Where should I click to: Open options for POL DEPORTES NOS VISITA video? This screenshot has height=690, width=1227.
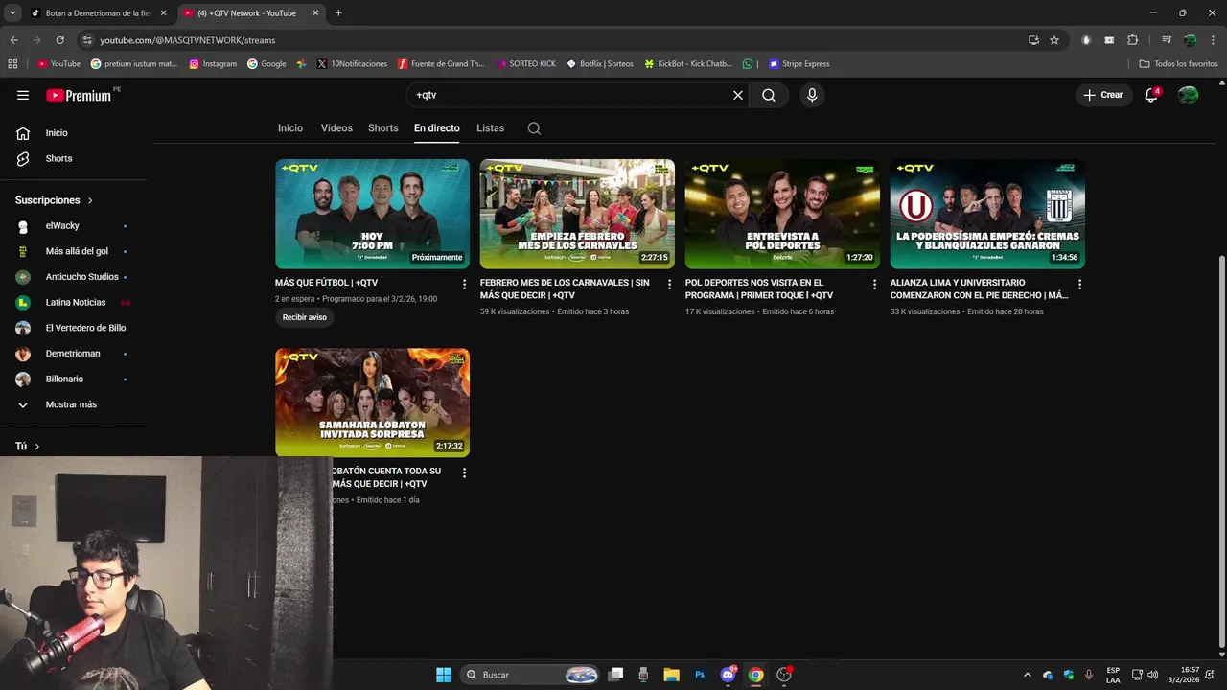(x=874, y=285)
